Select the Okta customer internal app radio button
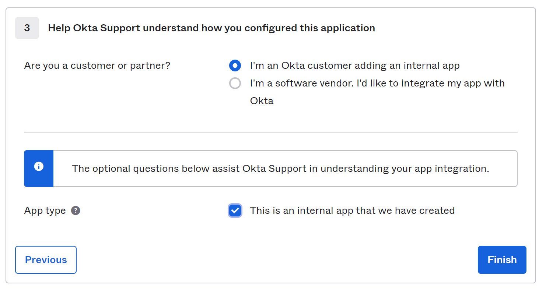The width and height of the screenshot is (539, 290). [x=235, y=66]
